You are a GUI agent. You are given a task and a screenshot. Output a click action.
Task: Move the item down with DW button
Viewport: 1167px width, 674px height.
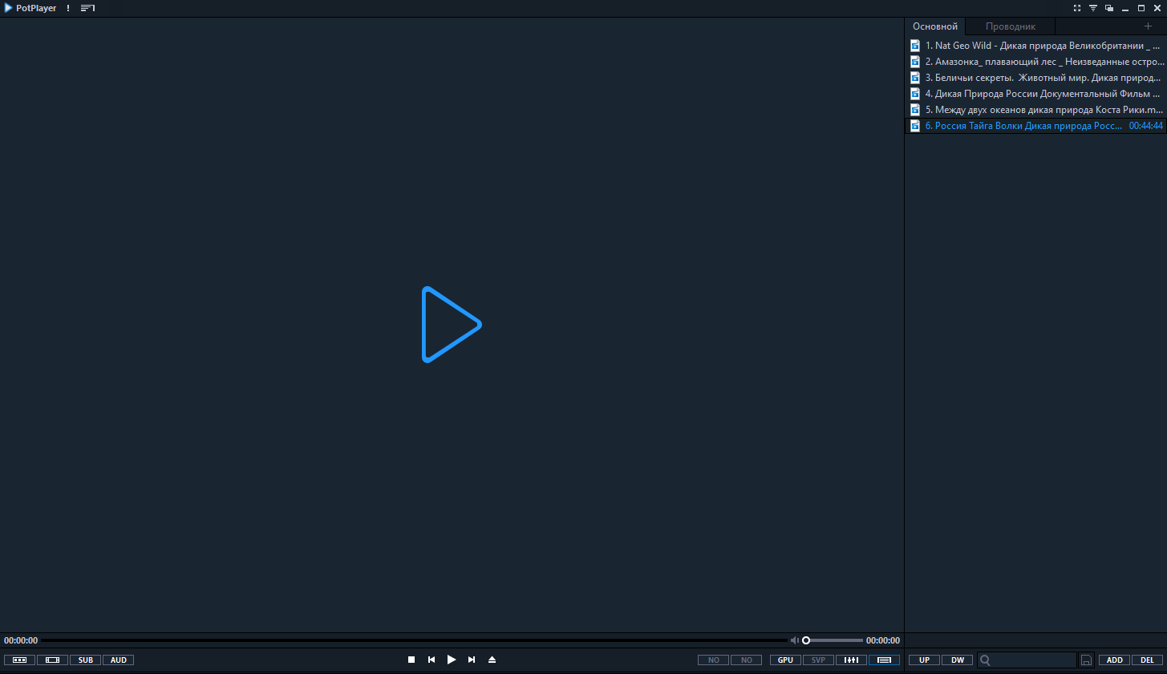958,660
